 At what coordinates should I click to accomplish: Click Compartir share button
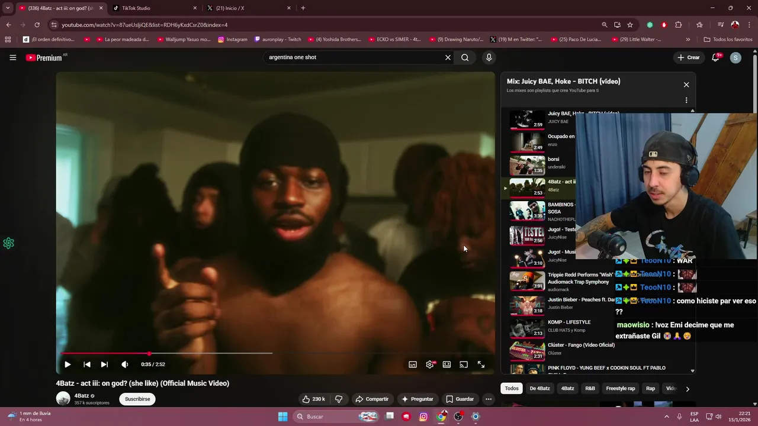coord(371,399)
